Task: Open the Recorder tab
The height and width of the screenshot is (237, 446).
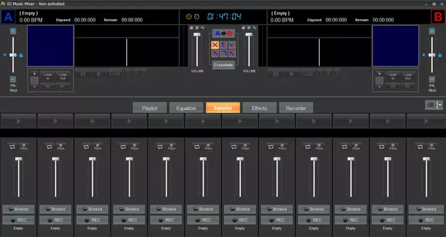Action: pos(296,108)
